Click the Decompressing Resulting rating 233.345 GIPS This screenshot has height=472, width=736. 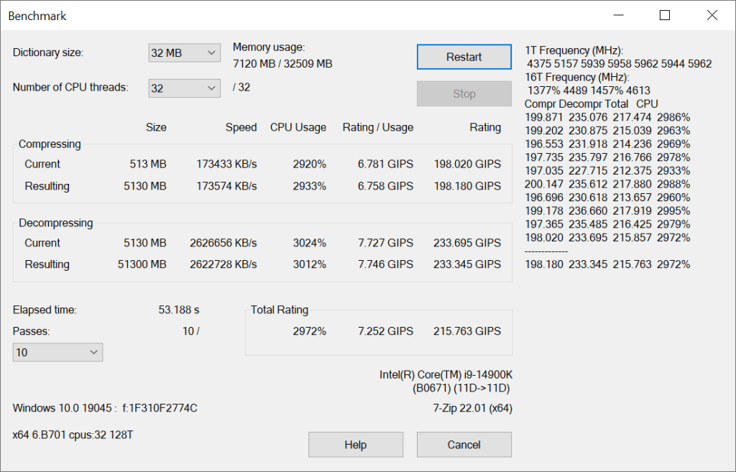coord(467,264)
